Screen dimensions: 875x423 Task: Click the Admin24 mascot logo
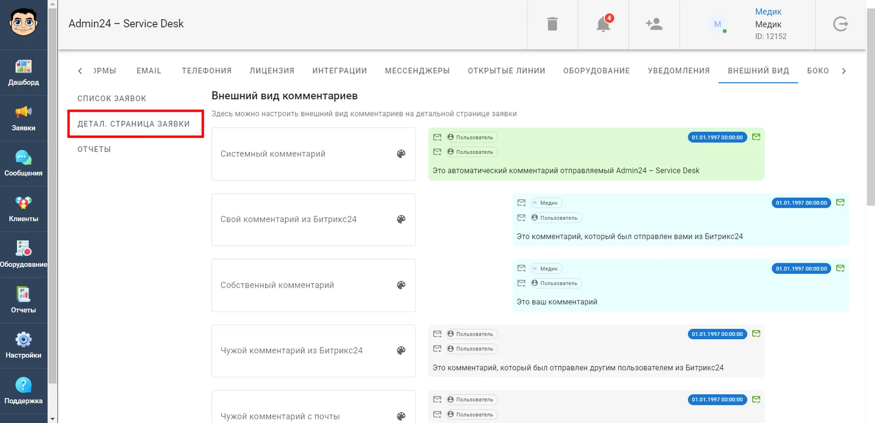23,22
